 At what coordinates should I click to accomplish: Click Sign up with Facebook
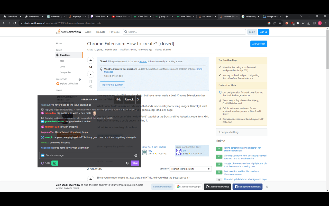pos(247,187)
